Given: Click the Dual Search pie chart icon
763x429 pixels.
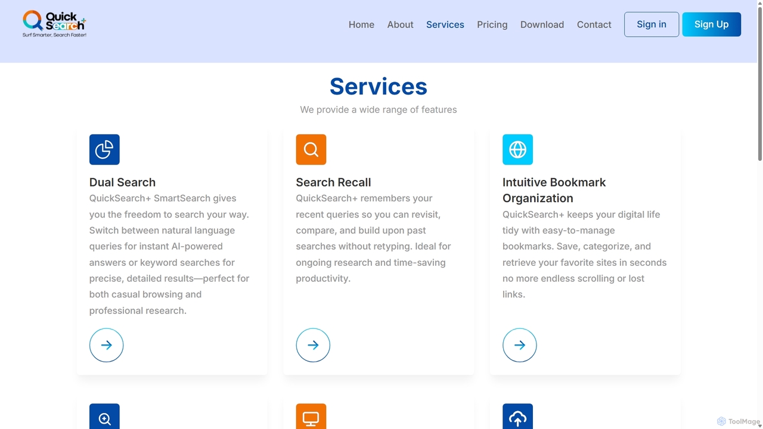Looking at the screenshot, I should (x=104, y=150).
